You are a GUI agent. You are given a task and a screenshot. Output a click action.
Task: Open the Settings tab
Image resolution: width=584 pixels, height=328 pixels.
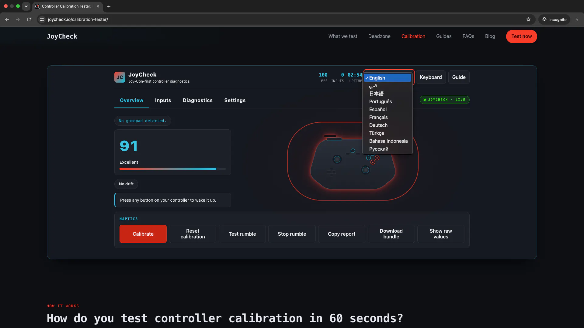point(235,100)
